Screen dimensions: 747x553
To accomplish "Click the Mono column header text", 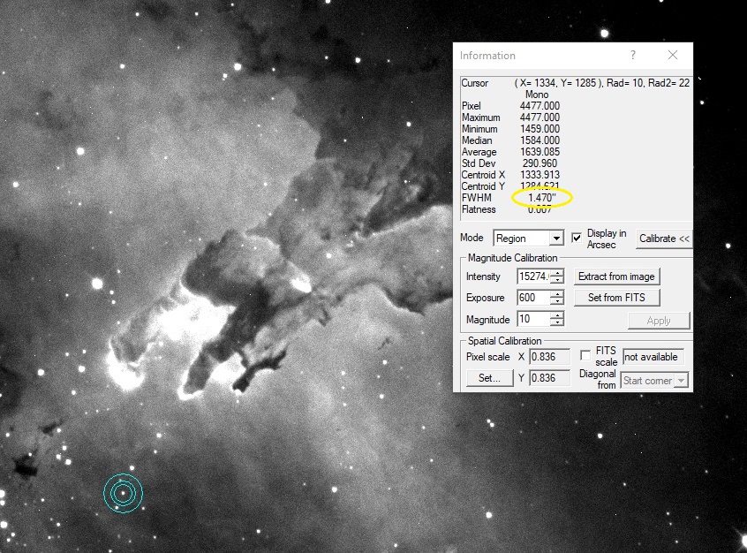I will click(x=537, y=95).
